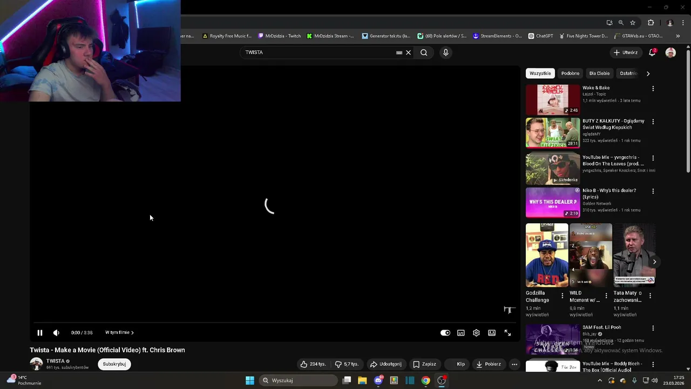Open the Godzilla Challenge short

pos(547,254)
